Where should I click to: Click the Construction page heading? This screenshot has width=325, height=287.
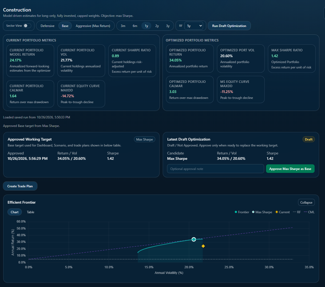tap(17, 10)
